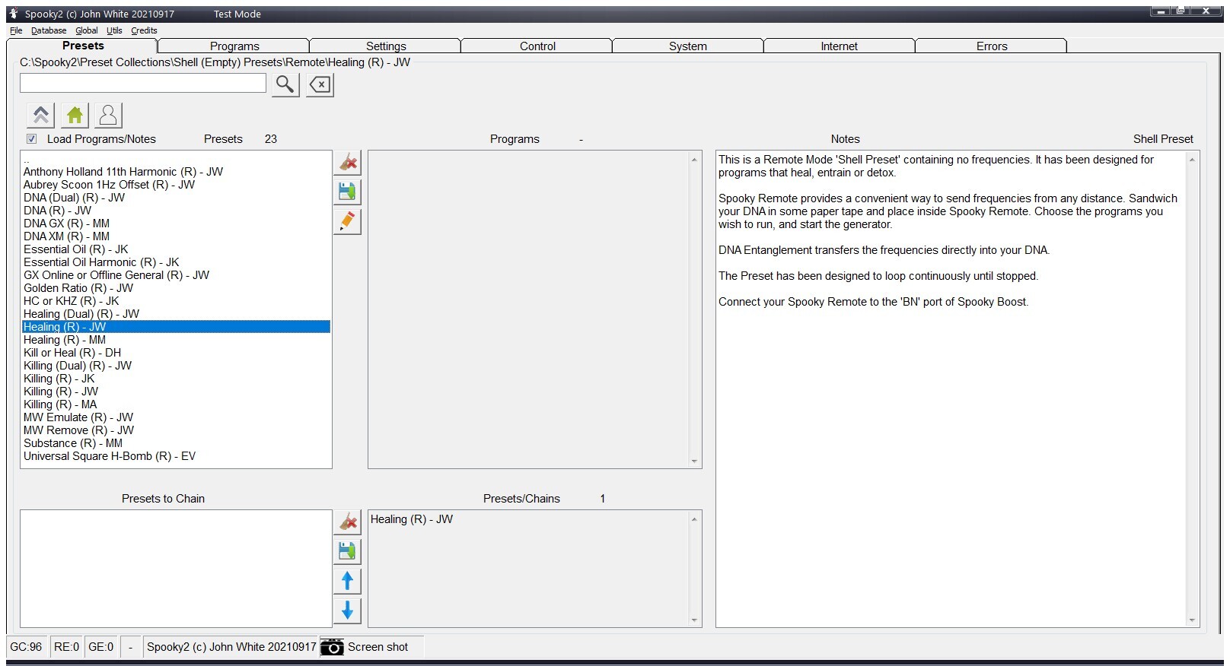Click the pencil edit icon
Viewport: 1230px width, 666px height.
pos(347,221)
